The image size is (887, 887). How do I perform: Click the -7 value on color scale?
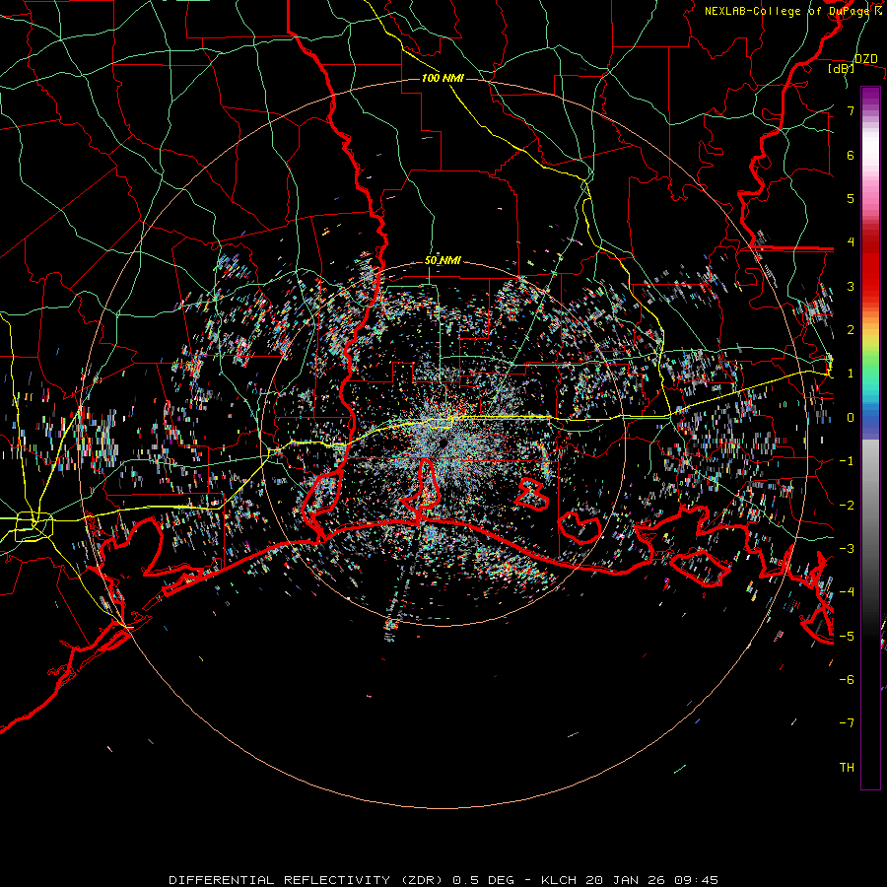click(x=847, y=723)
